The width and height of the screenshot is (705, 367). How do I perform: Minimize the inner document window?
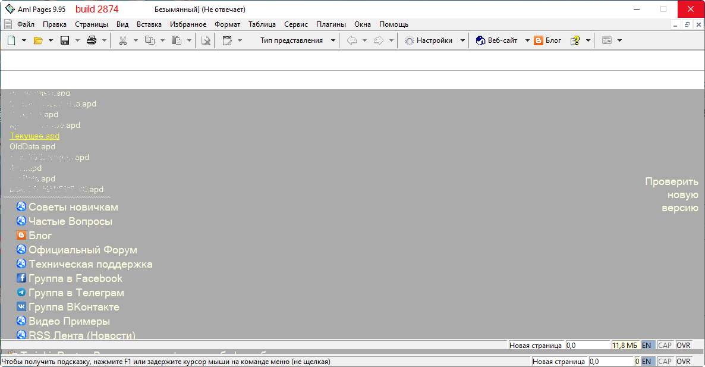coord(675,25)
